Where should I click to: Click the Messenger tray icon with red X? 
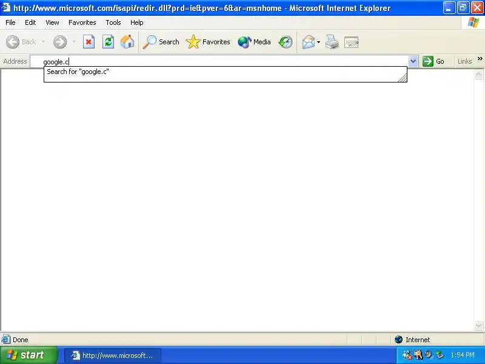pos(407,355)
